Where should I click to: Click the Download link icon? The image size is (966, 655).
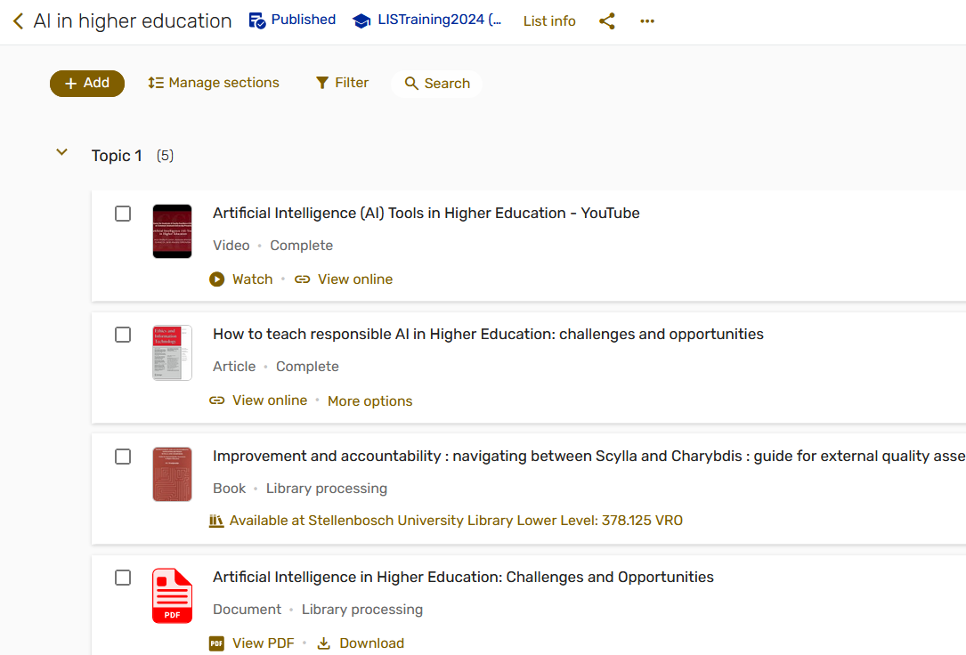pos(324,643)
